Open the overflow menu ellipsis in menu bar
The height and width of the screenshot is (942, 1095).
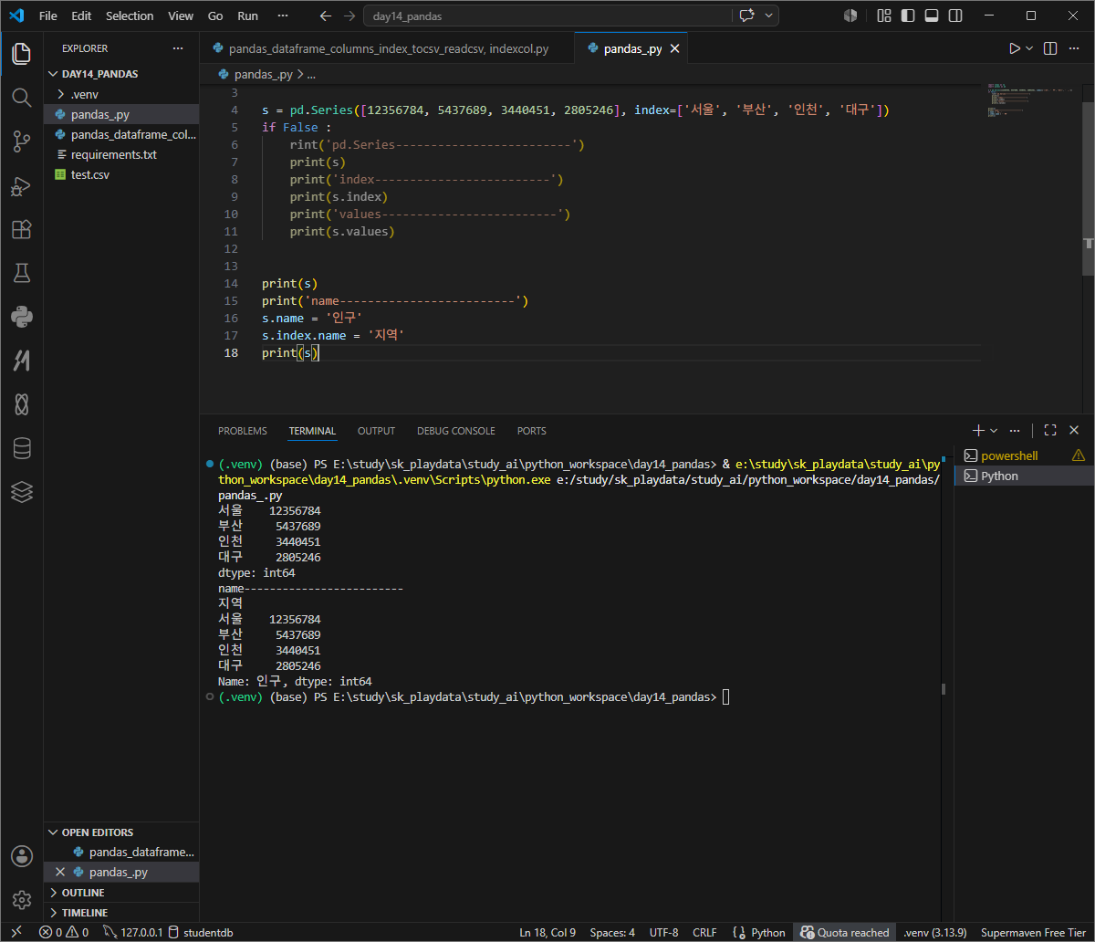[x=283, y=16]
